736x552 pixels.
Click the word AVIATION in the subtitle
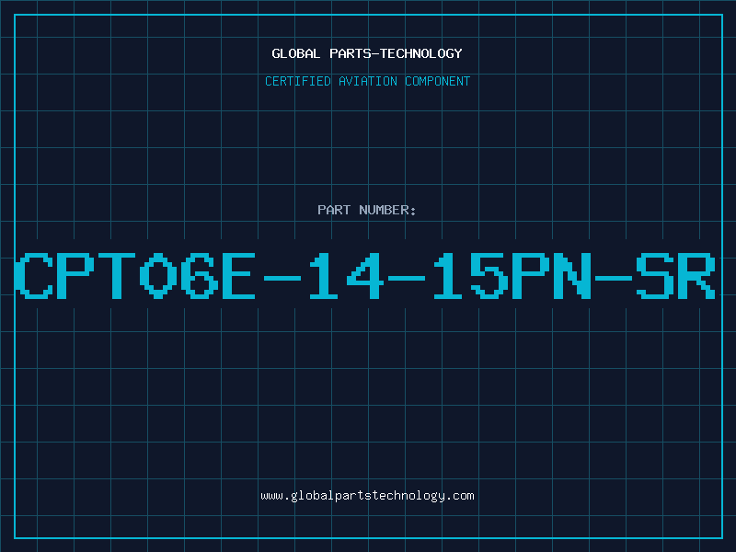point(368,81)
